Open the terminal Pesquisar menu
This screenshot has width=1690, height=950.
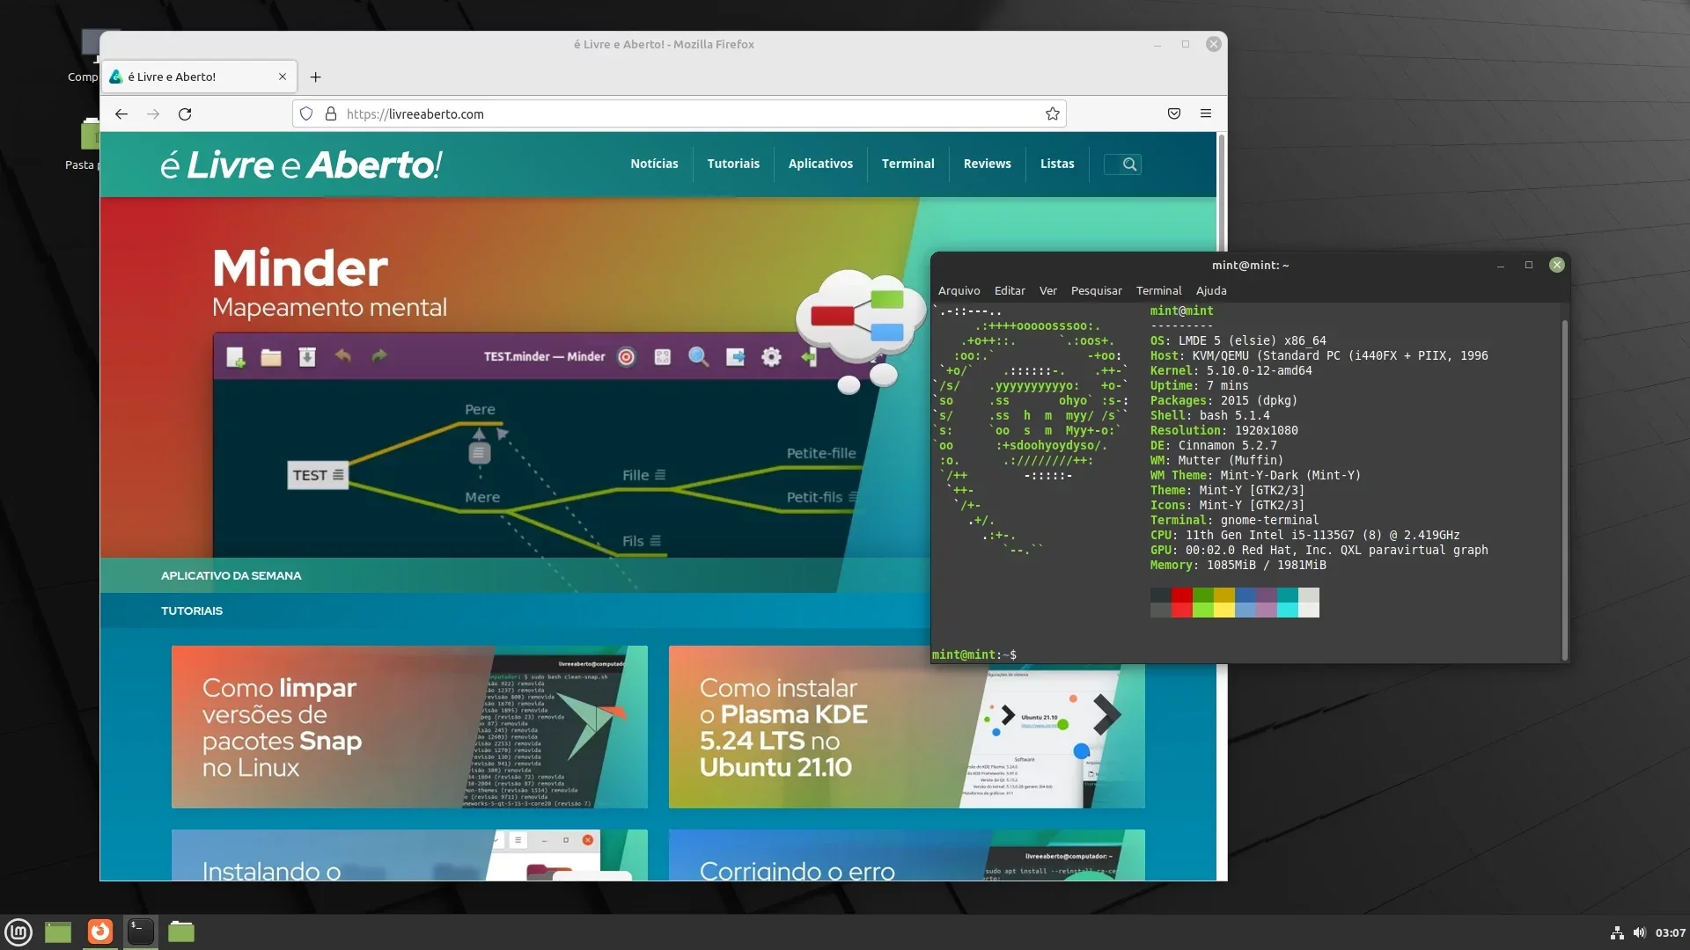point(1096,291)
